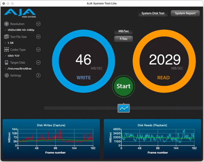This screenshot has width=204, height=162.
Task: Click the READ gauge label
Action: coord(163,78)
